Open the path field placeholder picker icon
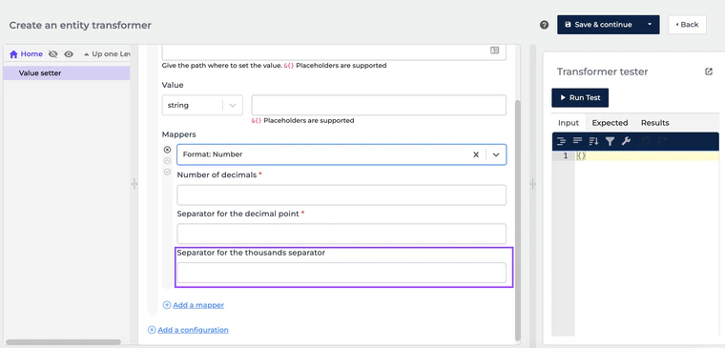 click(x=495, y=51)
